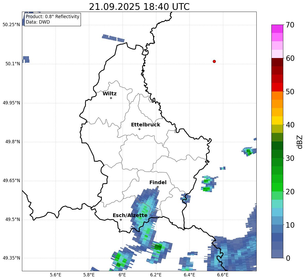Viewport: 306px width, 280px height.
Task: Click the Esch/Alzette city label
Action: [x=130, y=215]
